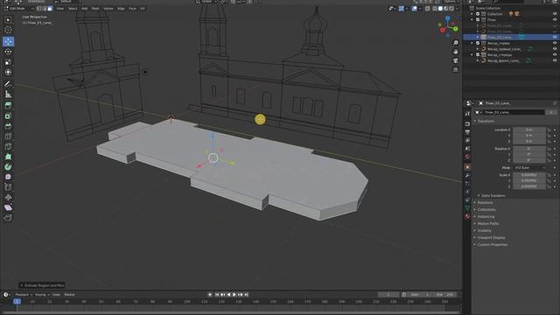Toggle checkbox of collection above bottom curve

(478, 55)
